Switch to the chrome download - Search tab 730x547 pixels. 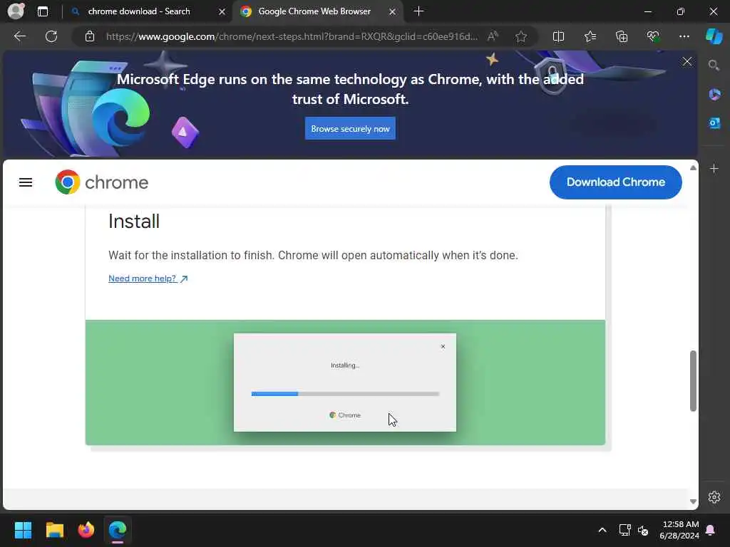click(x=139, y=11)
